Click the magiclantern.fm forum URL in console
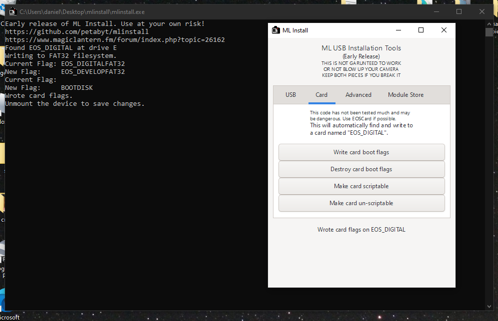 [115, 39]
